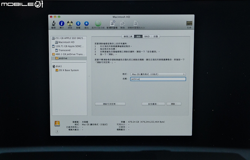Open the 格式 format dropdown (Mac OS 擴充格式)

pos(158,74)
